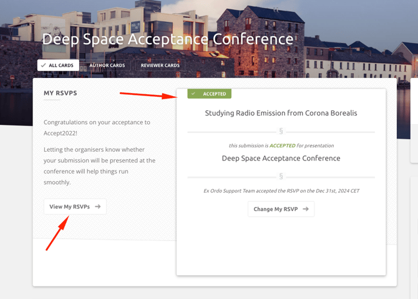This screenshot has height=299, width=418.
Task: Click the green italic ACCEPTED status text
Action: [282, 145]
